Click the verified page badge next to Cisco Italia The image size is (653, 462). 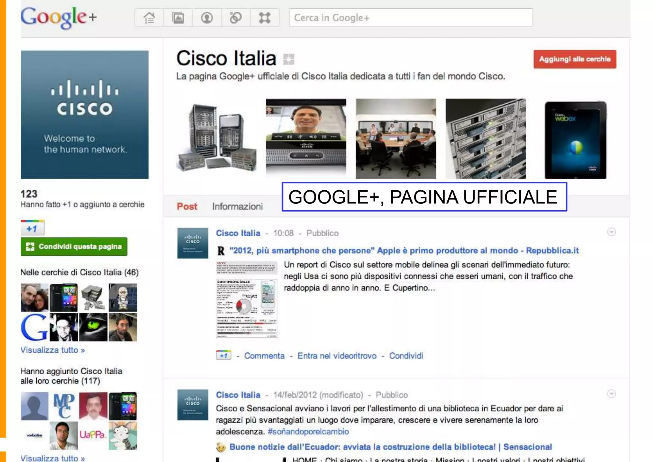pos(289,59)
